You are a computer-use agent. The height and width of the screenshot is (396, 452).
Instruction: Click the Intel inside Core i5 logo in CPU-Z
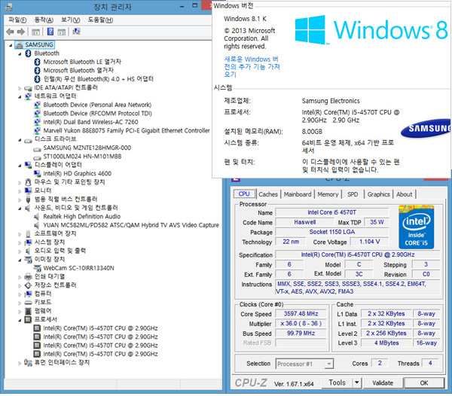tap(417, 227)
